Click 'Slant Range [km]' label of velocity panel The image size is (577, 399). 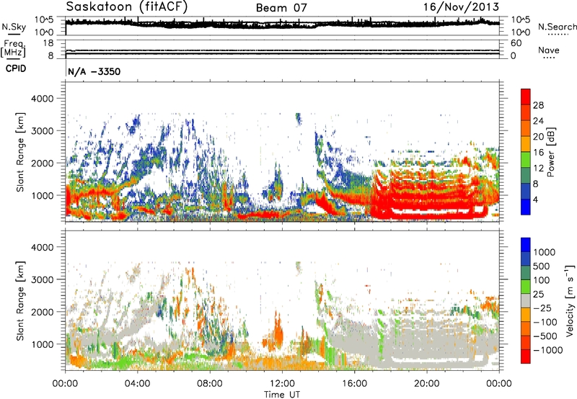20,301
